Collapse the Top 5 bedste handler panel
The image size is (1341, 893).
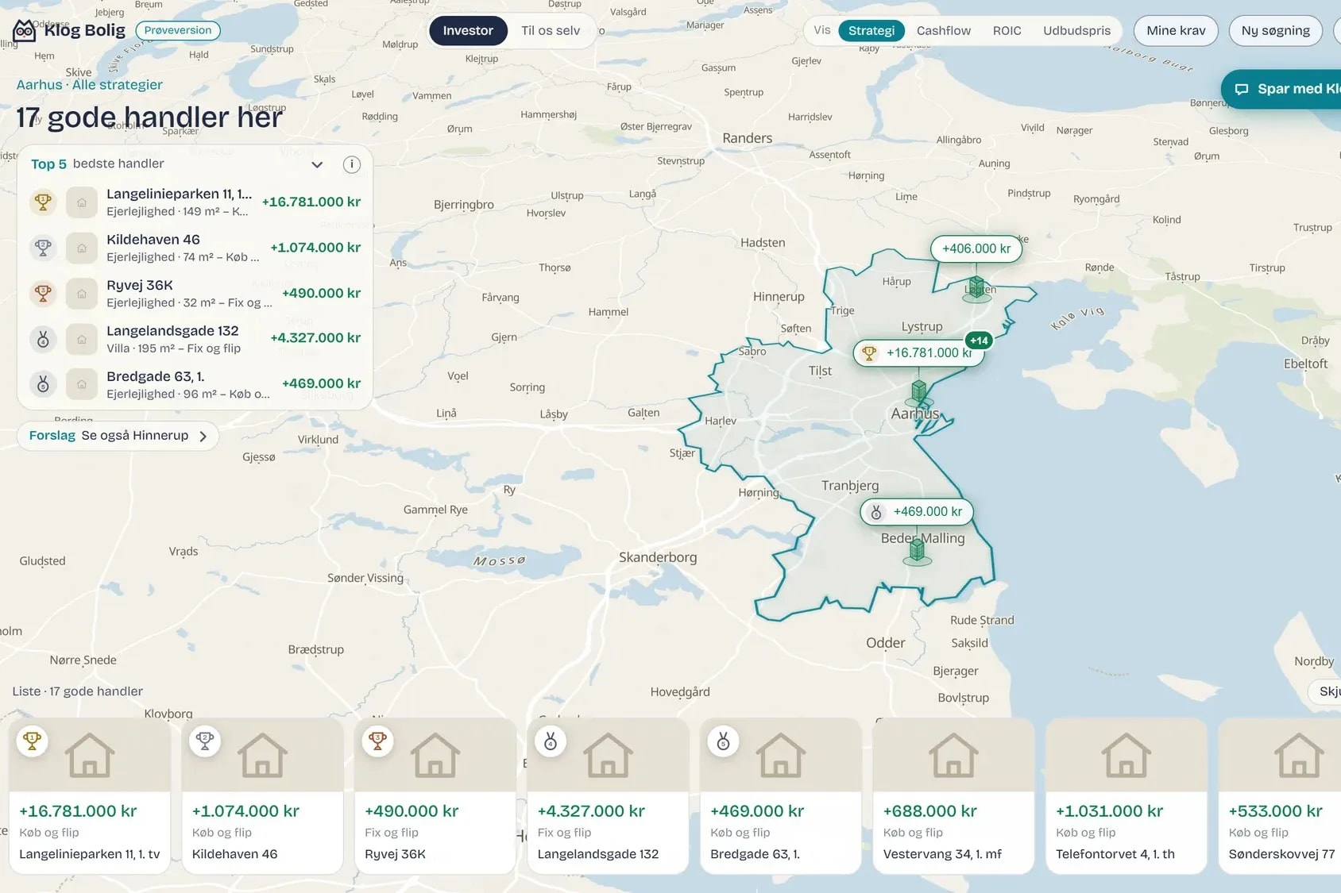[x=317, y=164]
